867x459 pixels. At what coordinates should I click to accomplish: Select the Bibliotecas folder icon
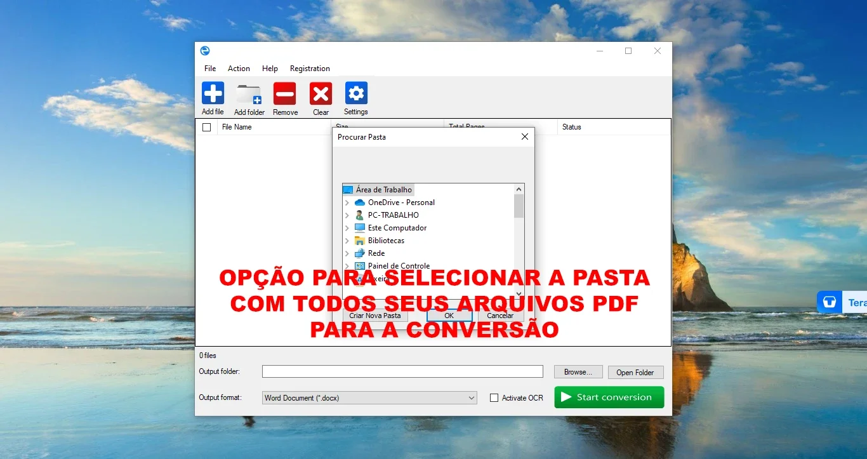coord(360,241)
